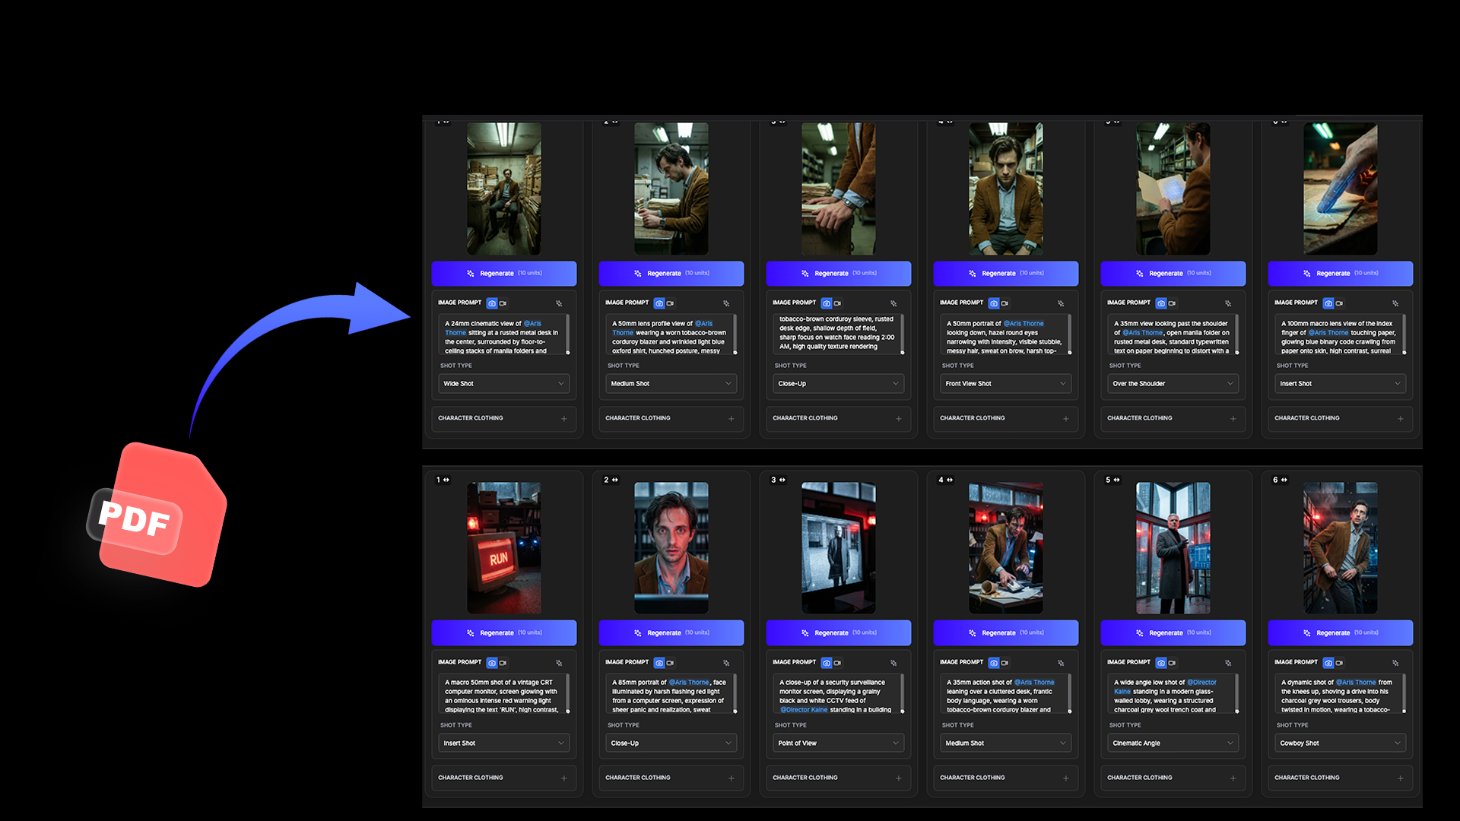Open the Cinematic Angle dropdown

pyautogui.click(x=1173, y=743)
